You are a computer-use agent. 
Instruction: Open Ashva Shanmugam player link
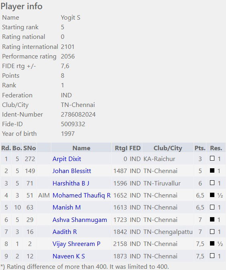(80, 220)
